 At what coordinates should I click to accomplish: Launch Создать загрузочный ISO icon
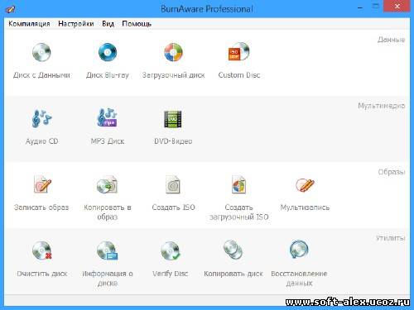point(238,184)
